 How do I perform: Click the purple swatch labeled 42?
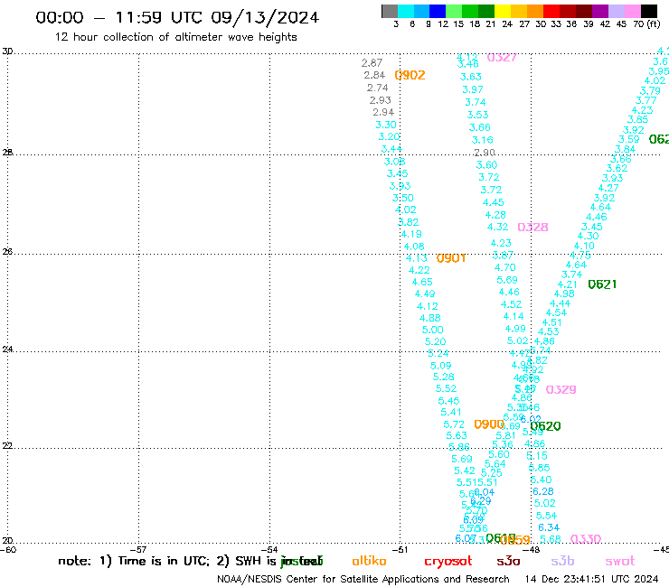click(x=600, y=11)
